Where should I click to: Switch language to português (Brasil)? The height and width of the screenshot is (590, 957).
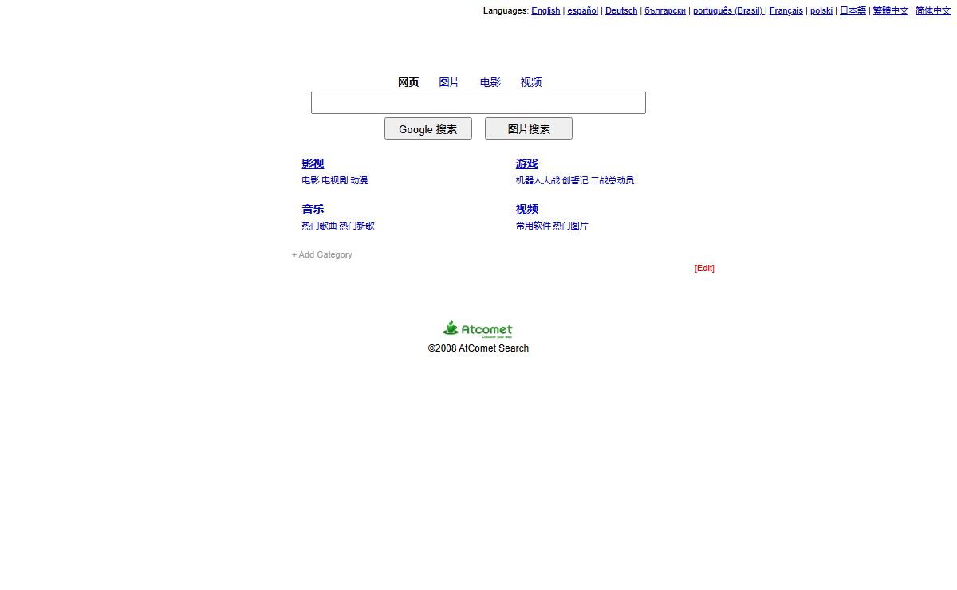click(x=728, y=10)
